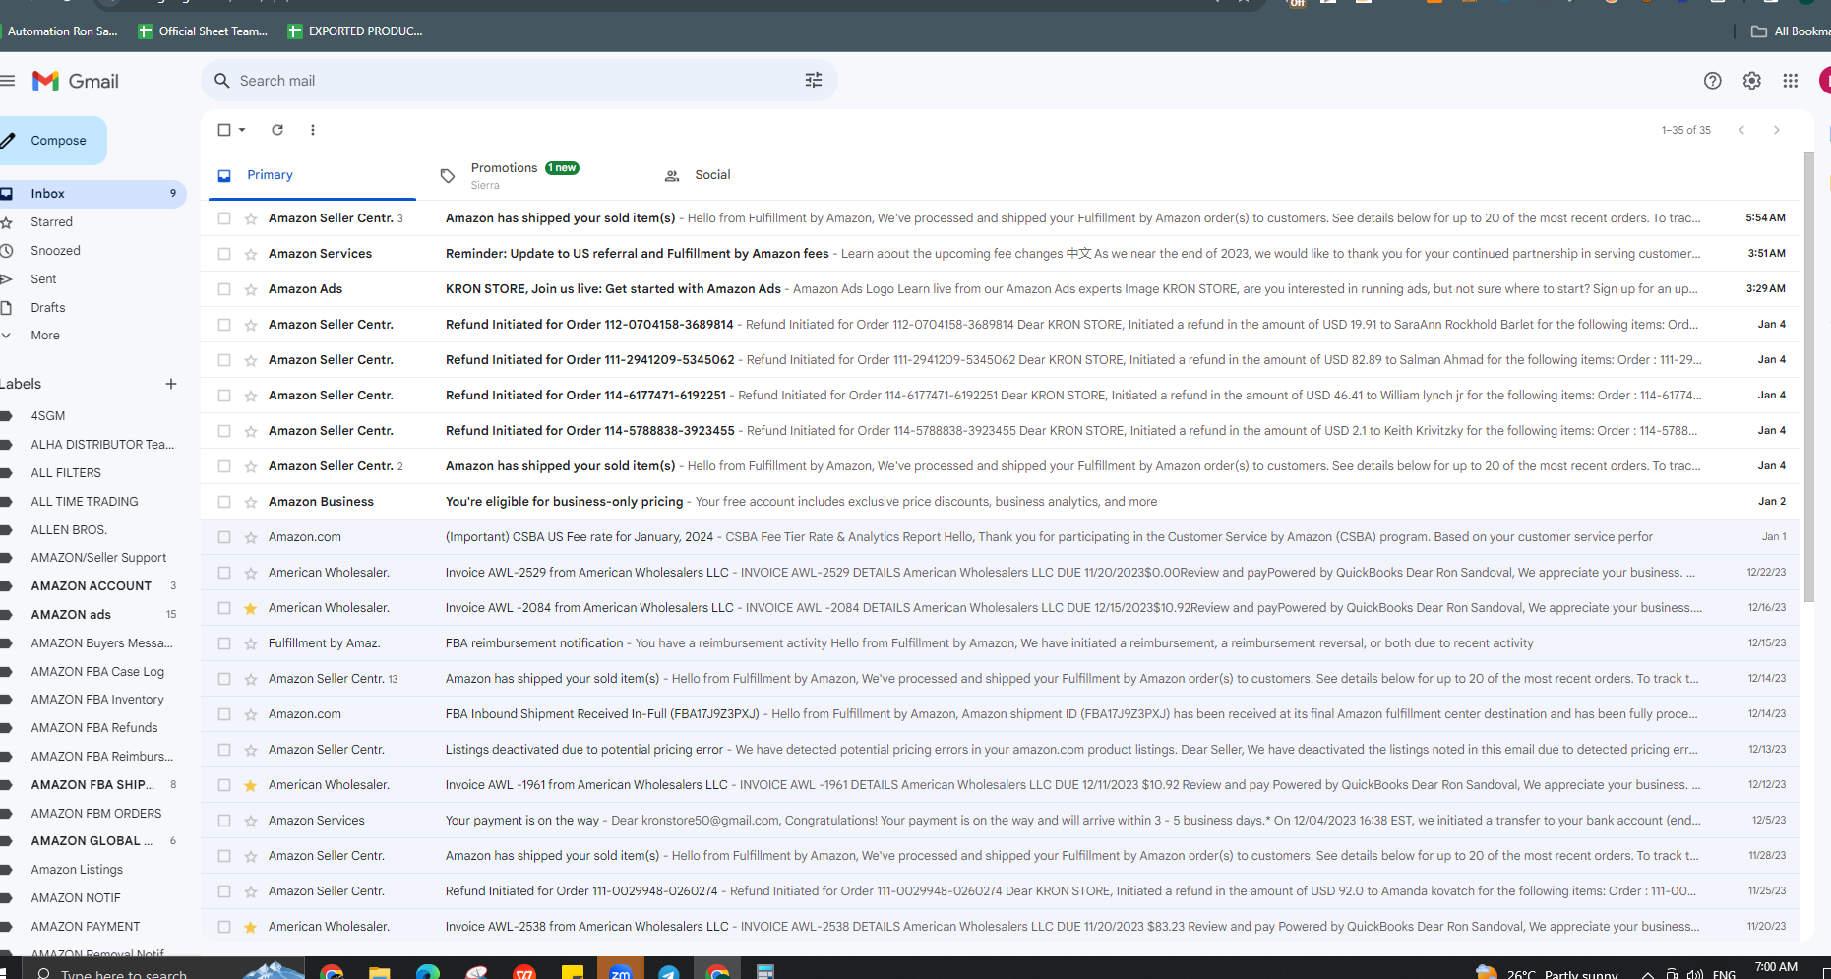This screenshot has height=979, width=1831.
Task: Open search options filter icon in search bar
Action: pos(814,81)
